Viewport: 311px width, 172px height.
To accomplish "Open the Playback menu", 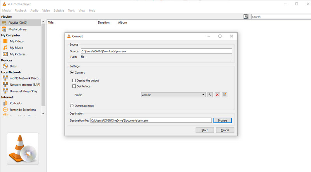I will click(21, 10).
